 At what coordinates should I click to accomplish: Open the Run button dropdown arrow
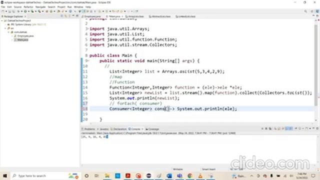tap(28, 11)
